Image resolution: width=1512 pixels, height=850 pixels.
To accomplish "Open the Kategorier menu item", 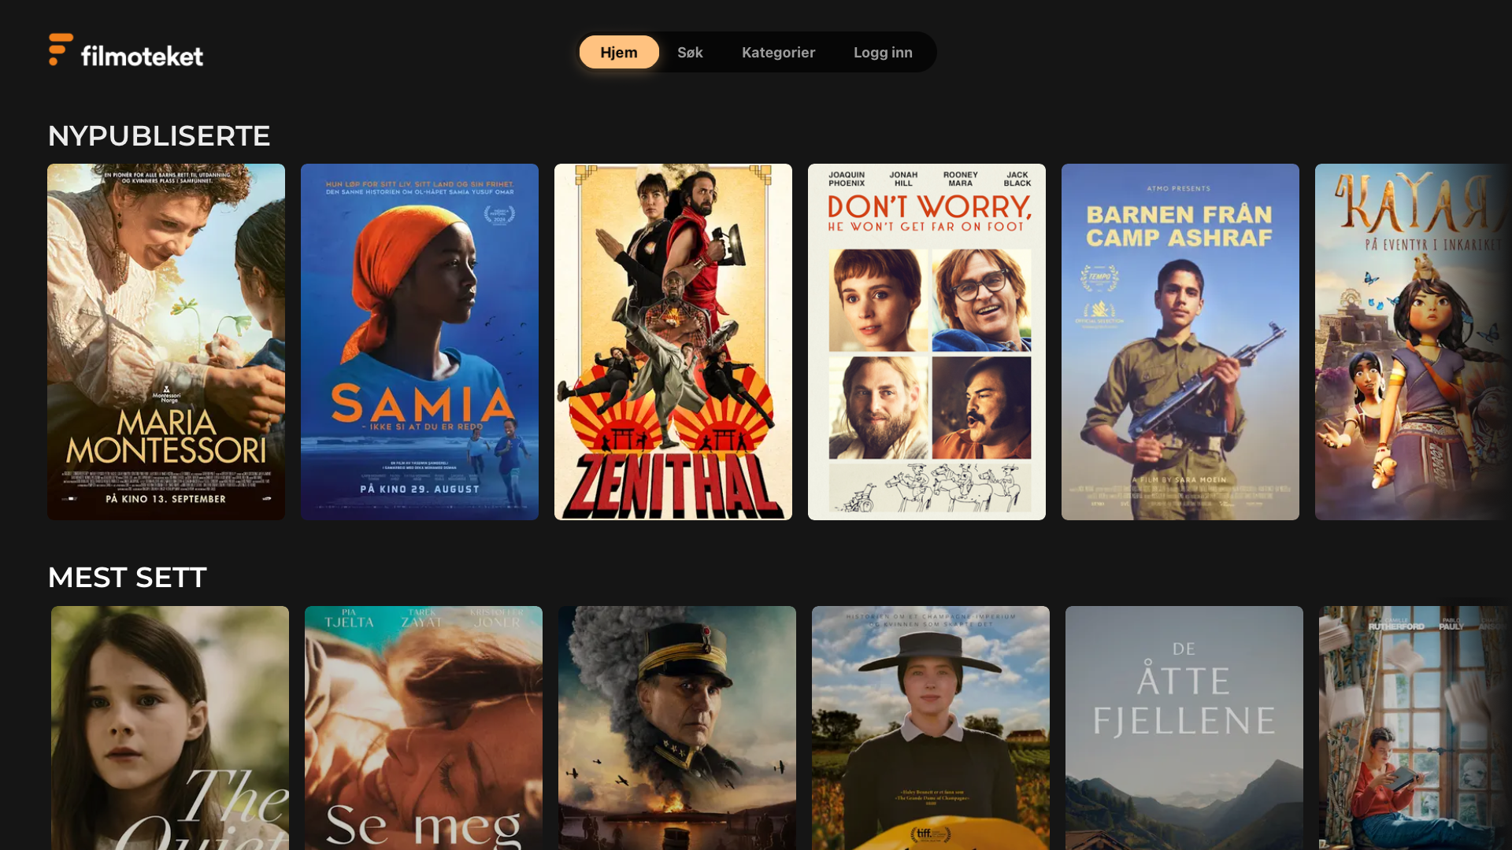I will (x=778, y=52).
